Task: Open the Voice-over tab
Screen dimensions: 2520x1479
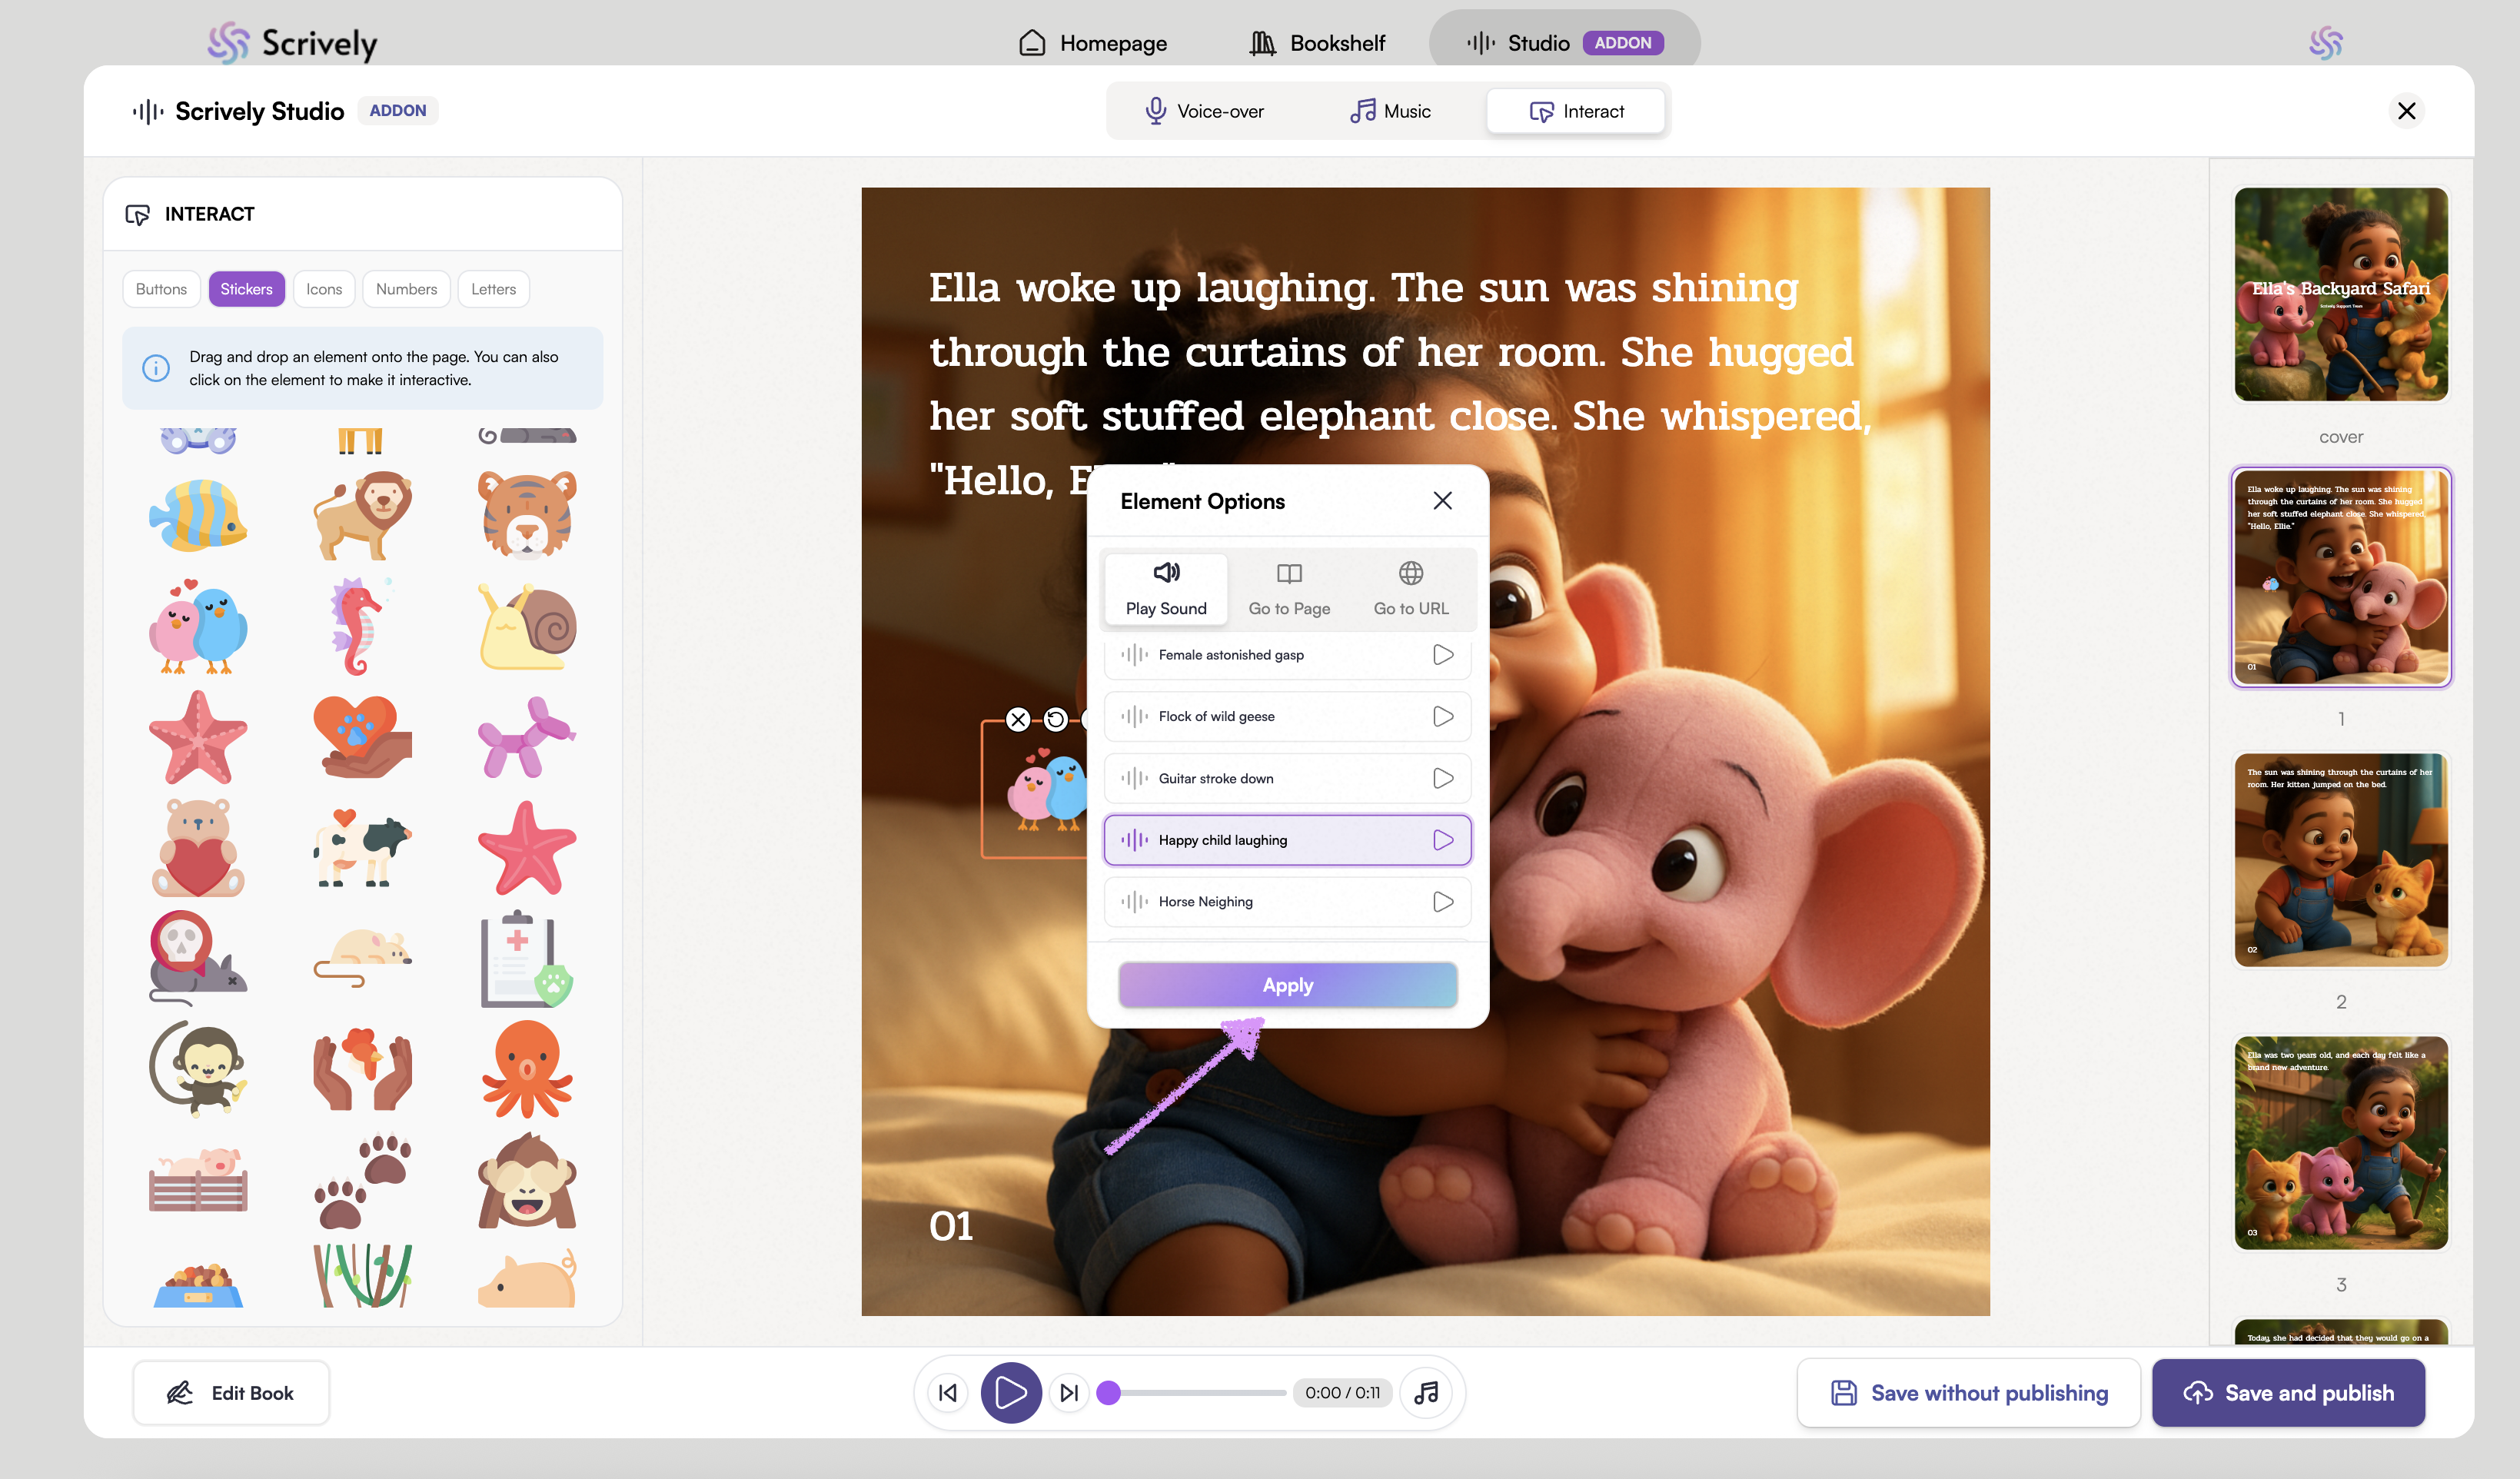Action: click(1204, 111)
